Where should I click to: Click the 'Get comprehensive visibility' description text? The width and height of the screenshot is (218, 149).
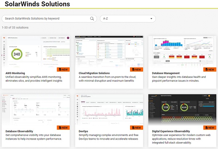coord(34,137)
